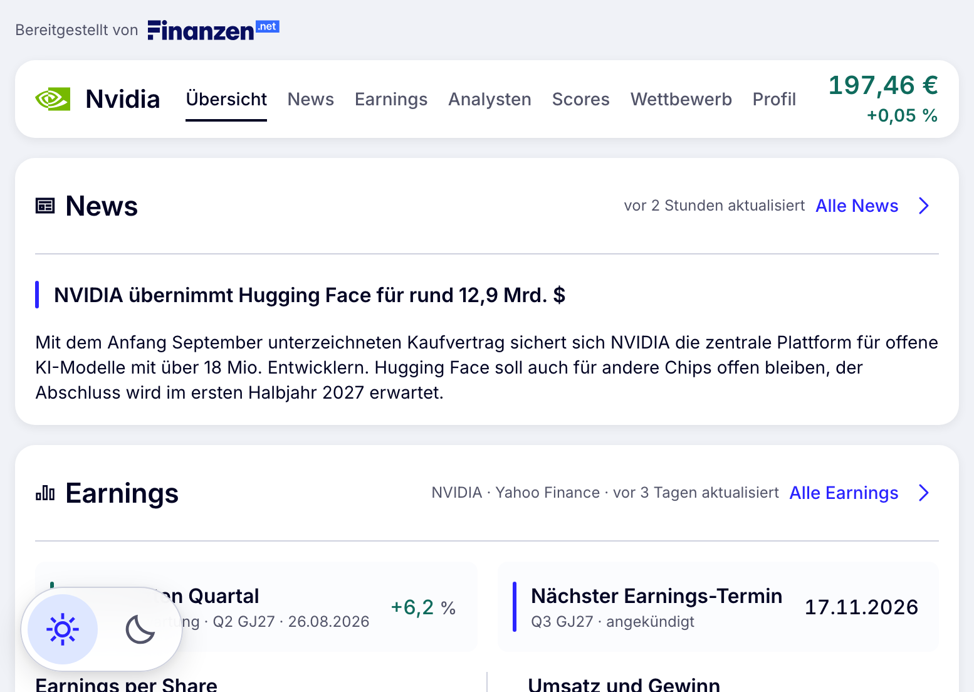The height and width of the screenshot is (692, 974).
Task: Click the Q3 GJ27 · angekündigt label
Action: click(612, 622)
